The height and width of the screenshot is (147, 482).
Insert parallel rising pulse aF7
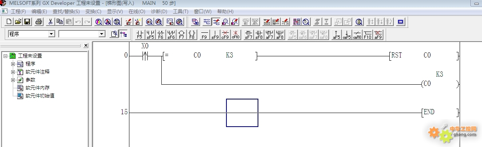point(269,34)
